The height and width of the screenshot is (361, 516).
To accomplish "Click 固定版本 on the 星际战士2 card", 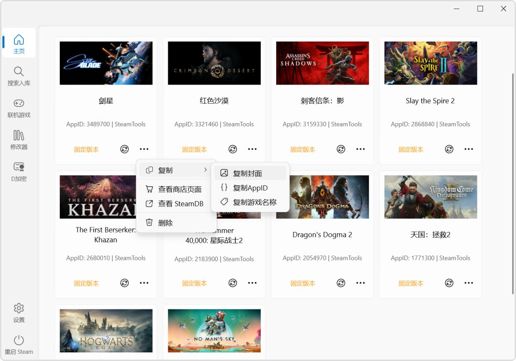I will (x=194, y=284).
